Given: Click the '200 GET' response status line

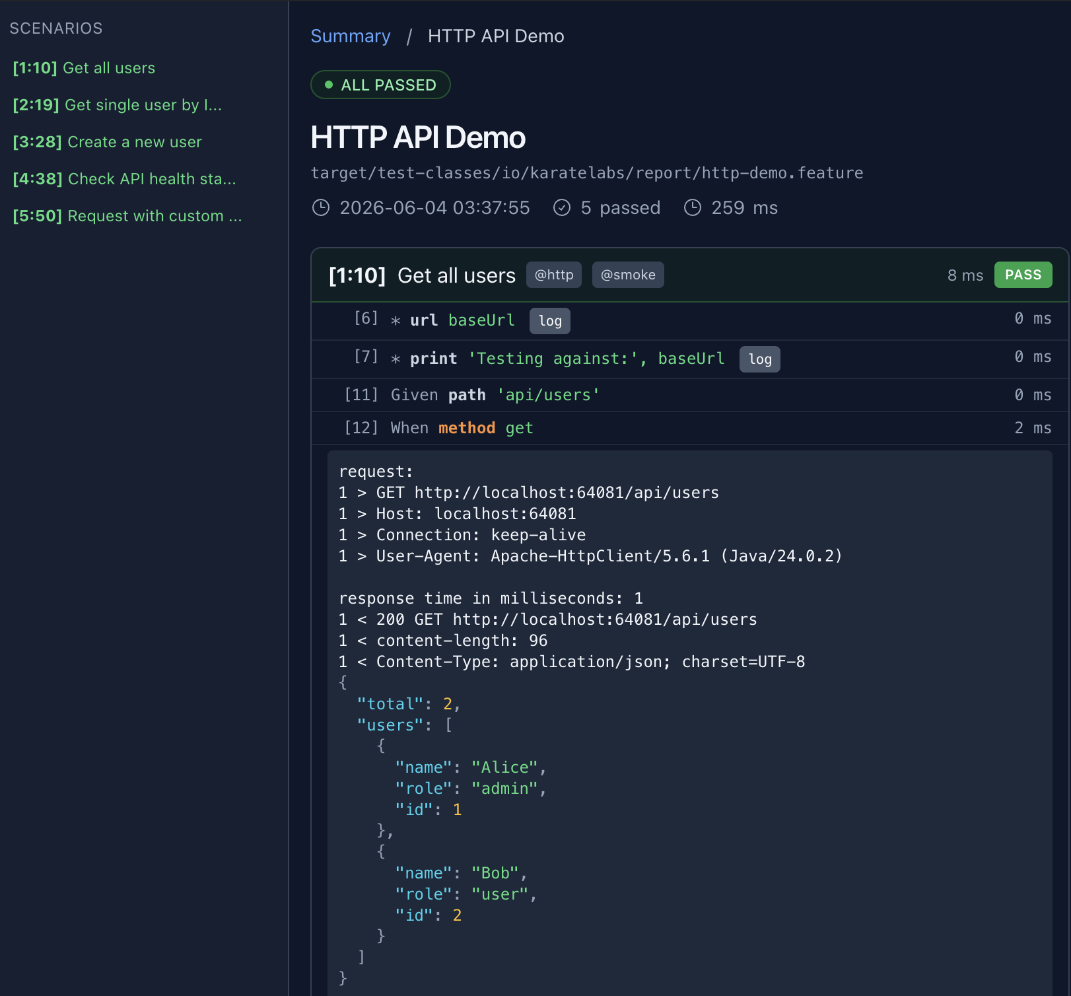Looking at the screenshot, I should click(548, 620).
